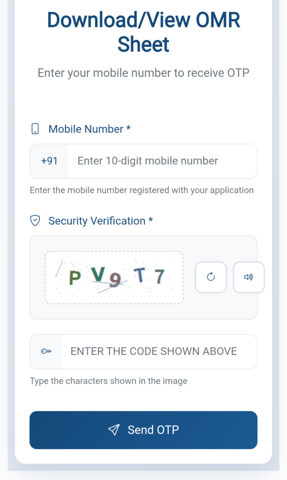Click the letter P in the captcha

(74, 278)
